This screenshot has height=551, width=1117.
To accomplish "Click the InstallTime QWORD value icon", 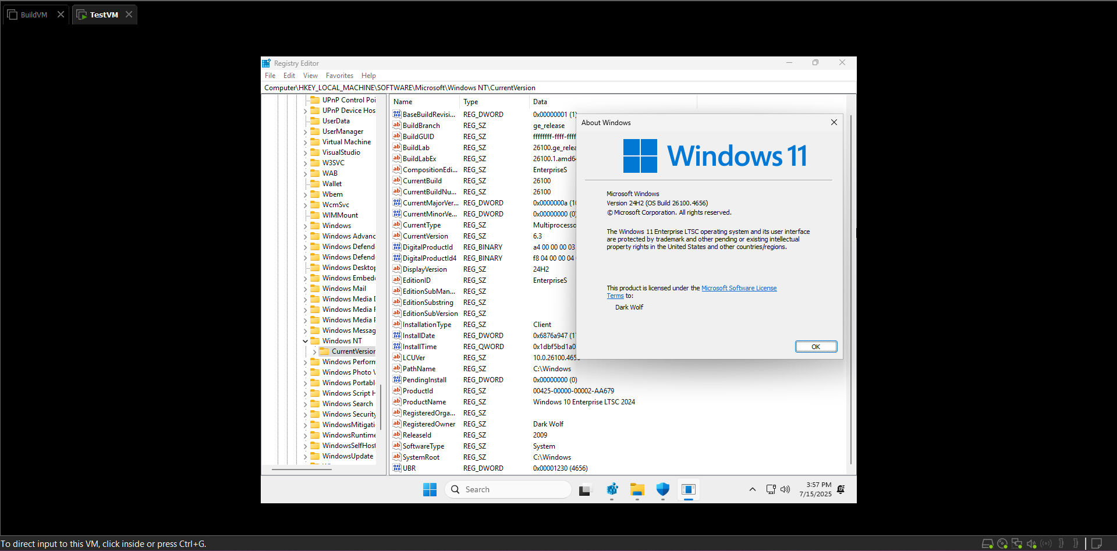I will (396, 347).
